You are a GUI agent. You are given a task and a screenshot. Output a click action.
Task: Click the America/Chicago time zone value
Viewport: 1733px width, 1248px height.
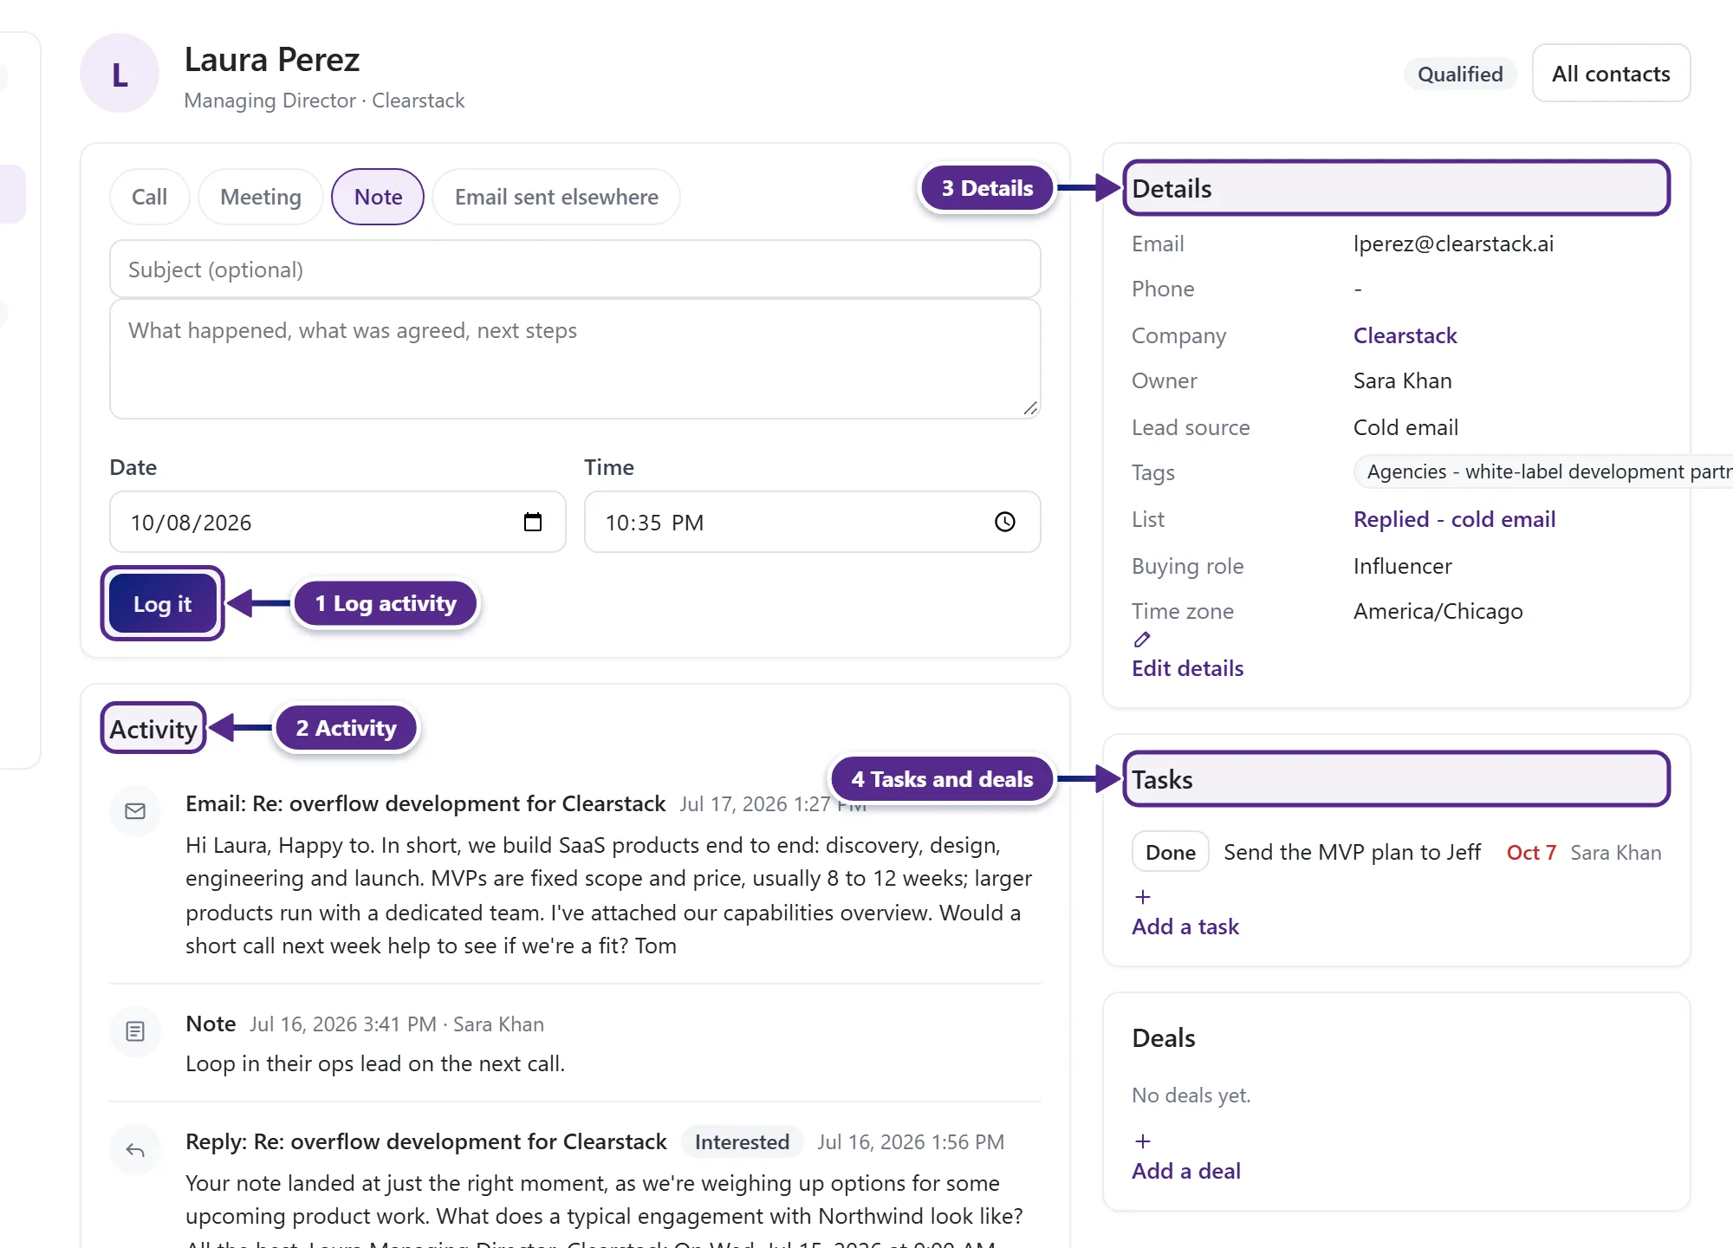tap(1438, 611)
